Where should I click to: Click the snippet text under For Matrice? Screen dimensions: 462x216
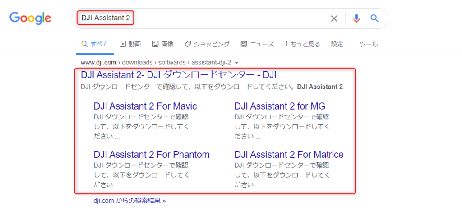tap(282, 175)
